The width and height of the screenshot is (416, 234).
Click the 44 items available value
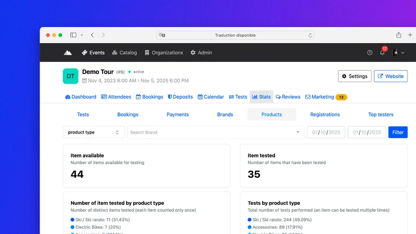[x=77, y=174]
